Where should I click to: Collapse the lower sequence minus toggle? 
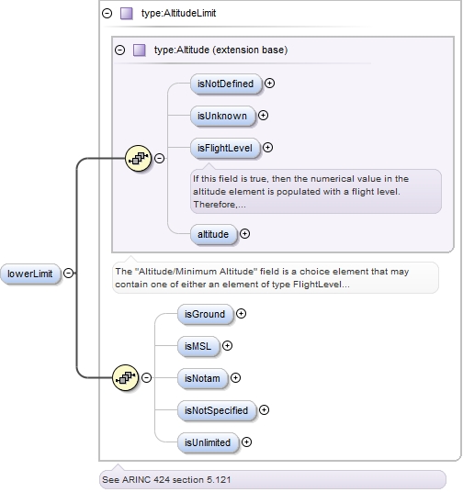point(147,377)
